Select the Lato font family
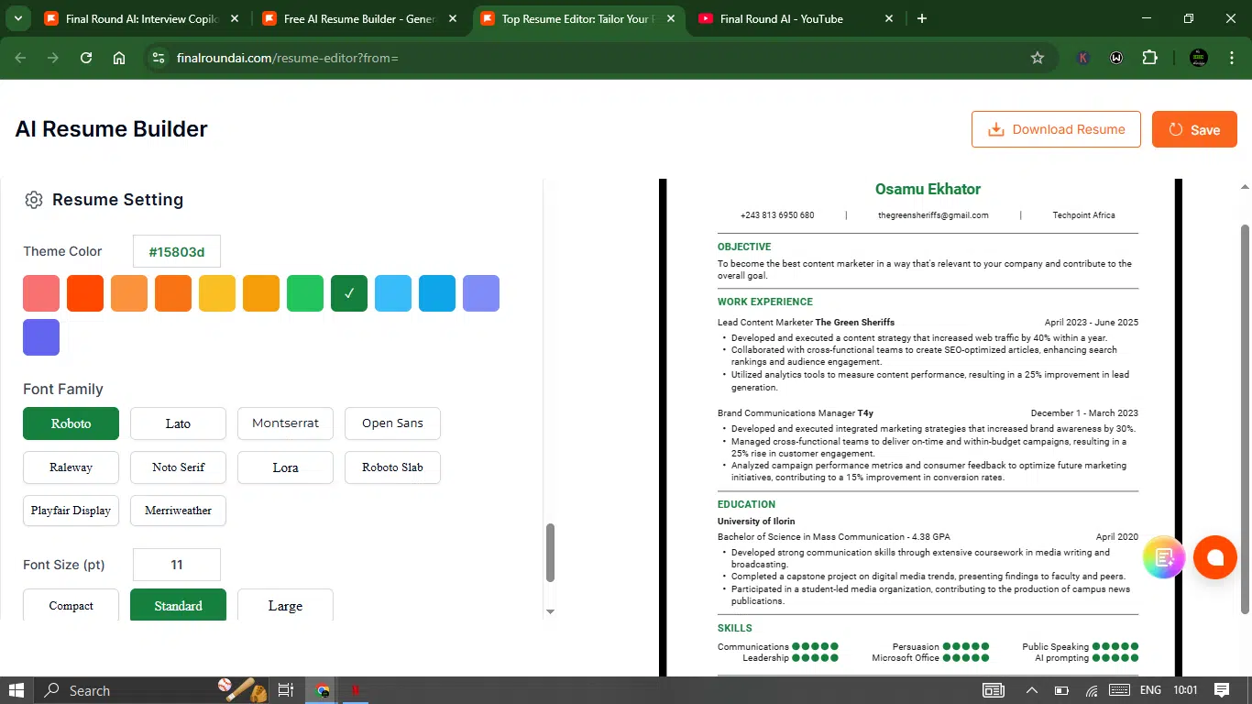Viewport: 1252px width, 704px height. pyautogui.click(x=178, y=423)
